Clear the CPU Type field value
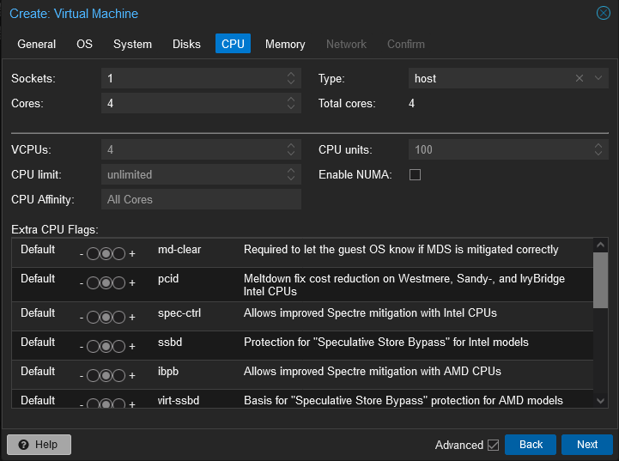This screenshot has height=461, width=619. (x=579, y=78)
